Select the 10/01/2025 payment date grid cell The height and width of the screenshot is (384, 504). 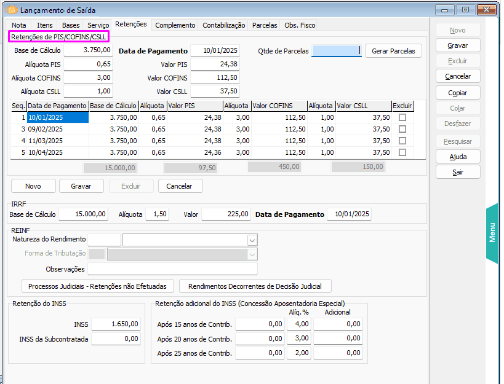57,117
